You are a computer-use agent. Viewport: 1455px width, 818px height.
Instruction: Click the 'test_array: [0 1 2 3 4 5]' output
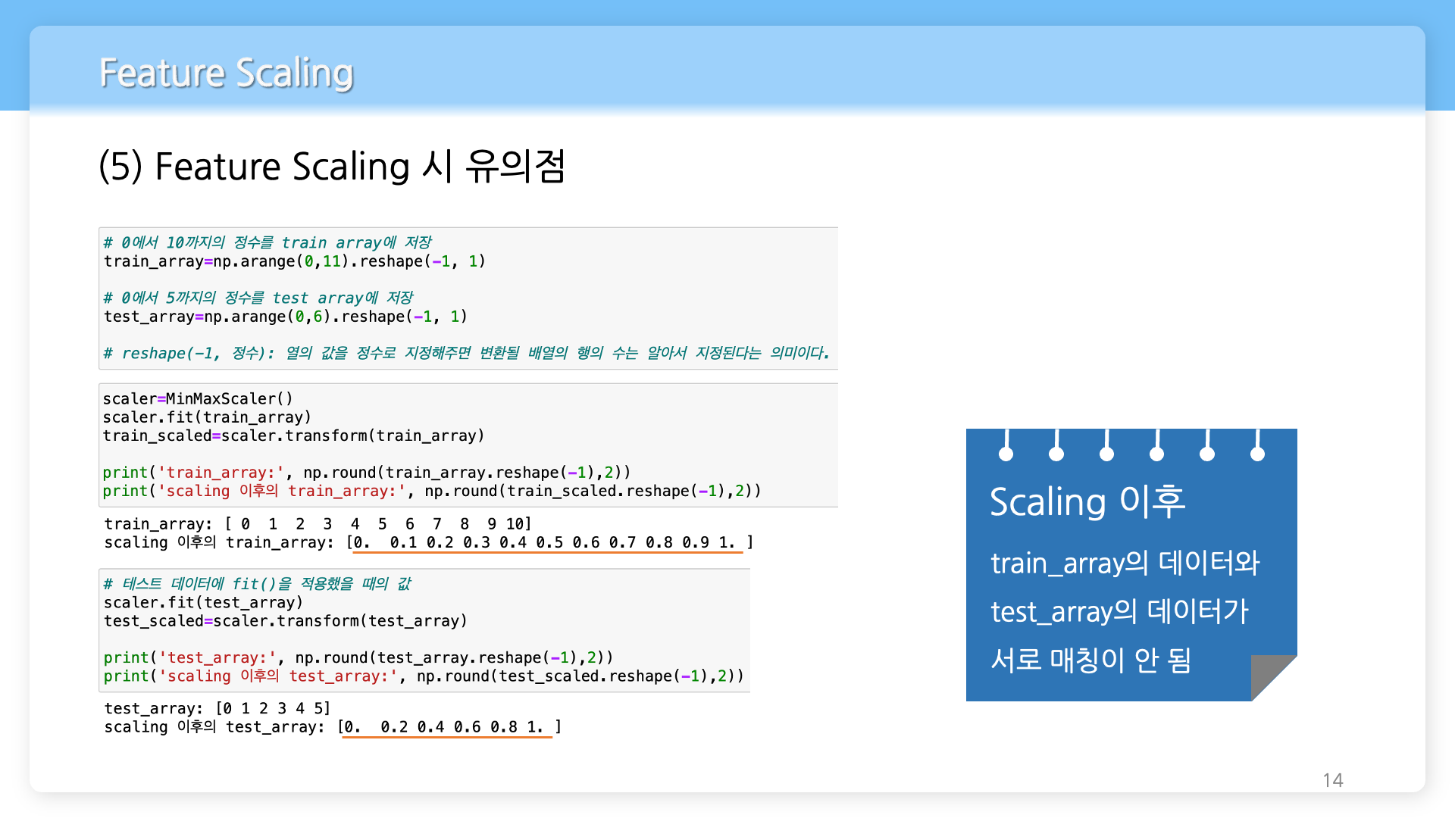click(217, 709)
